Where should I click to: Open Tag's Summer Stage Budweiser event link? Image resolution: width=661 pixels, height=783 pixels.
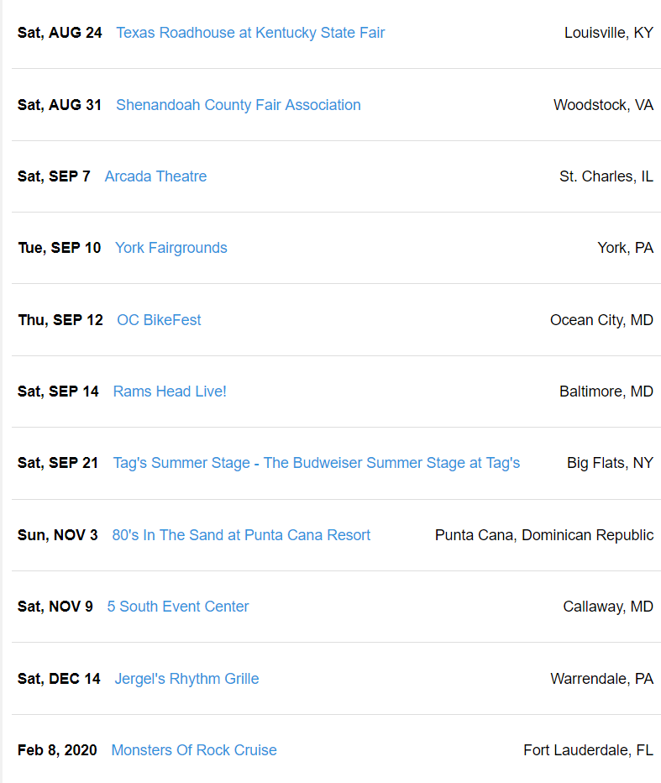[317, 464]
